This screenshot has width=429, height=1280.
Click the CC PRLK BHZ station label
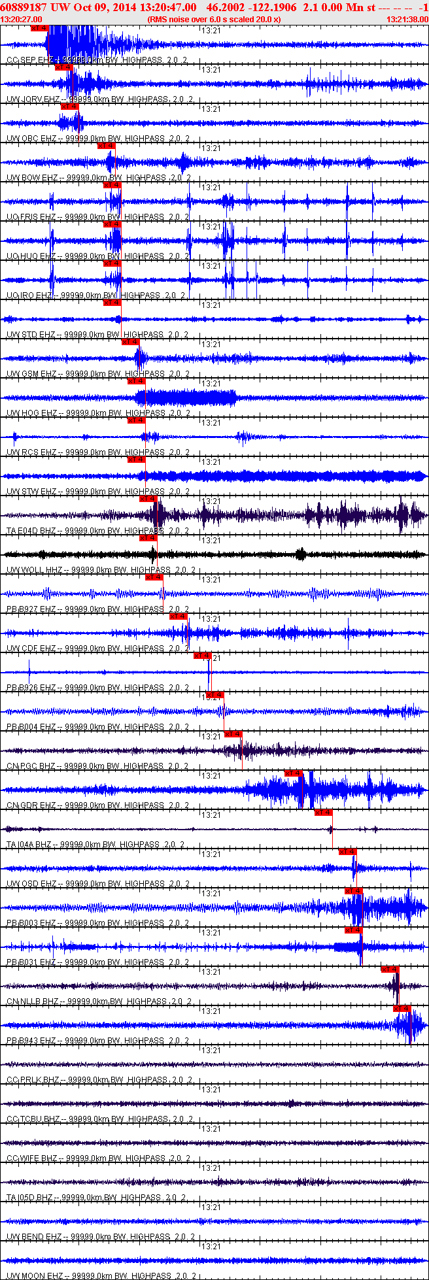[33, 1080]
